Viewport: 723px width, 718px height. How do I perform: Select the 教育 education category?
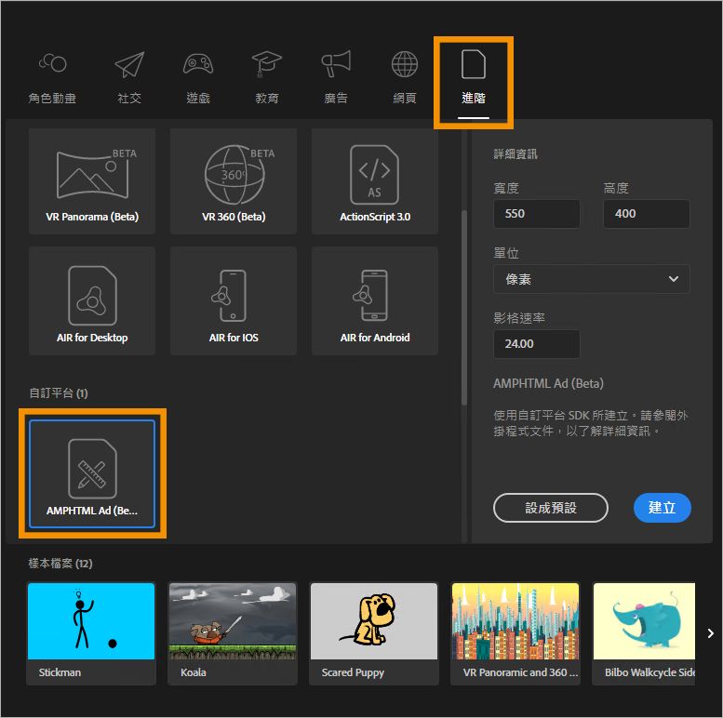point(267,77)
